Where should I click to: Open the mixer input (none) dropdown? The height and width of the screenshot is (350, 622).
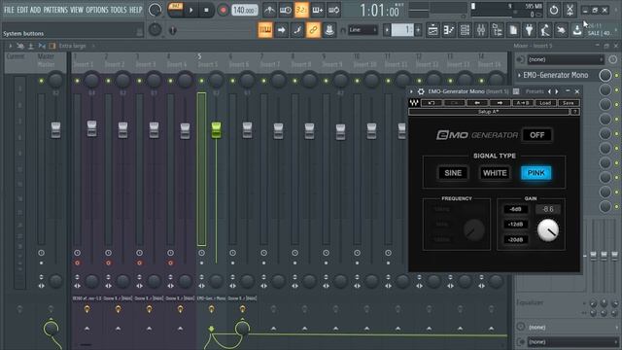pos(566,59)
